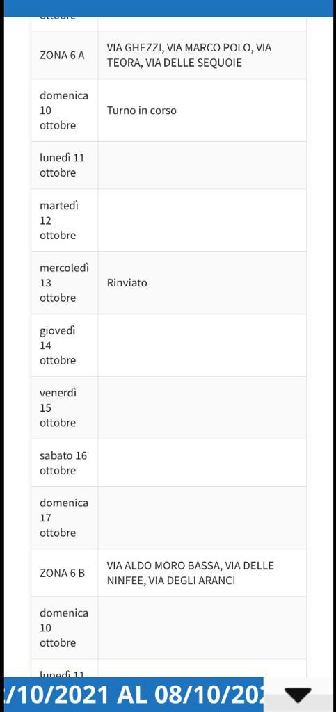336x712 pixels.
Task: Select 'lunedì 11 ottobre' row in Zona 6 A
Action: point(168,165)
